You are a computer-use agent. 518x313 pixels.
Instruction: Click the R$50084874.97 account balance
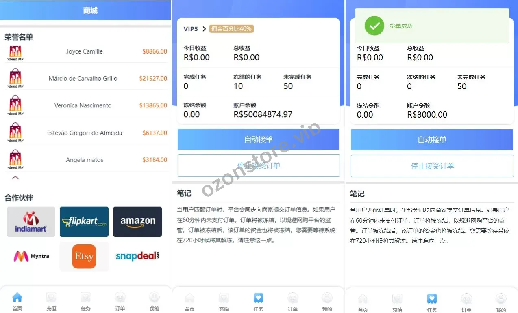tap(263, 114)
